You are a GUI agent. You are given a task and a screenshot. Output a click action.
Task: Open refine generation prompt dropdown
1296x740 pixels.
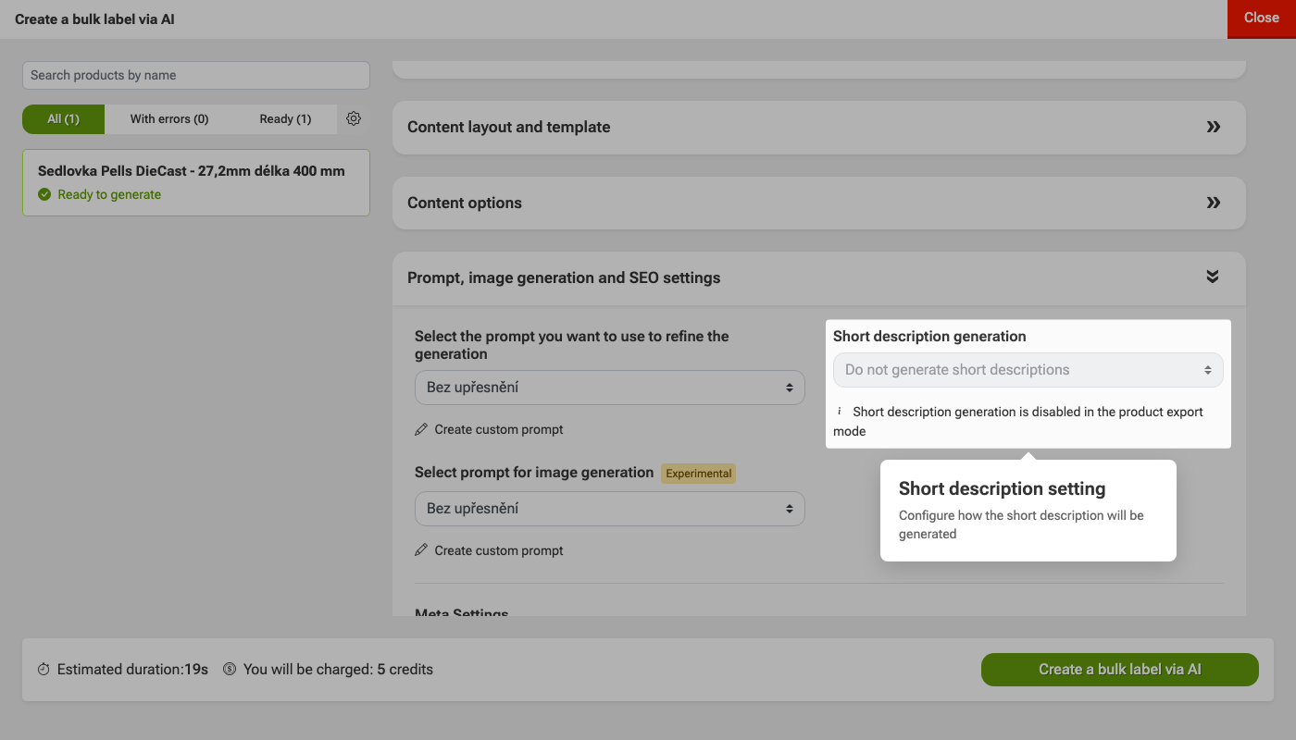(x=610, y=388)
